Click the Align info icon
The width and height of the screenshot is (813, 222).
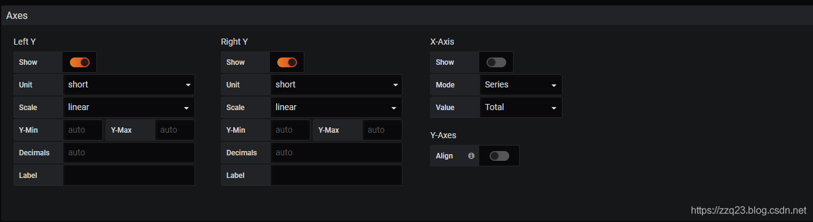pyautogui.click(x=471, y=156)
